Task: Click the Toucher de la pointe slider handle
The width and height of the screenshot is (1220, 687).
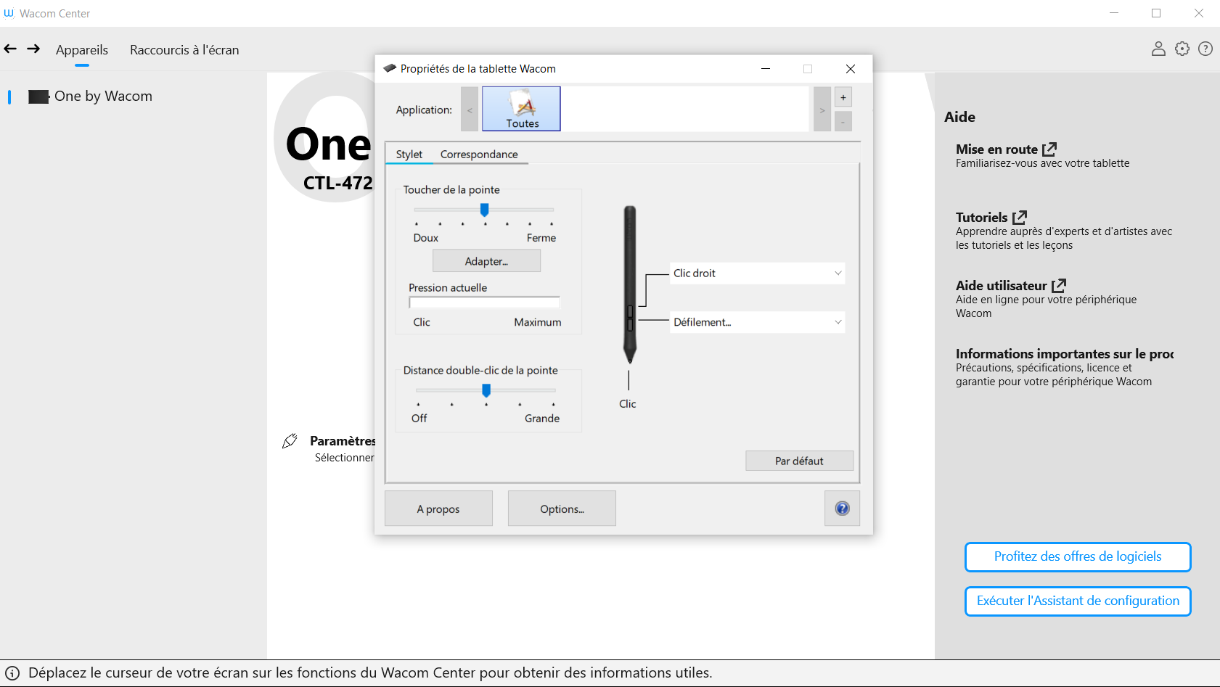Action: coord(485,210)
